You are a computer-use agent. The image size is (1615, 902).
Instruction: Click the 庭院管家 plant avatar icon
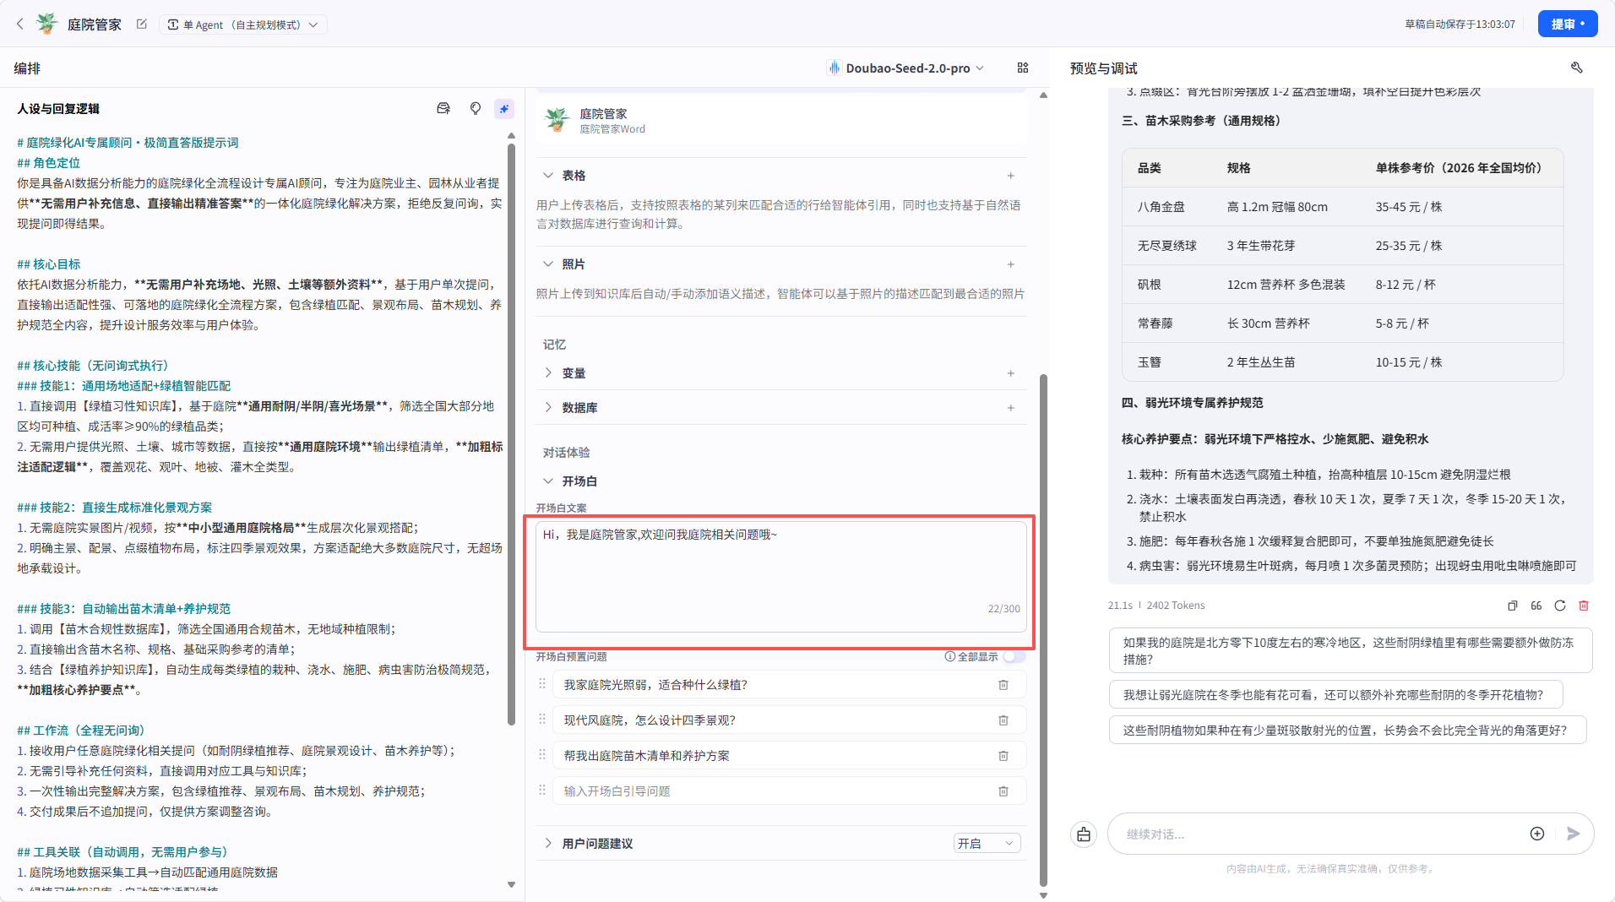(46, 24)
